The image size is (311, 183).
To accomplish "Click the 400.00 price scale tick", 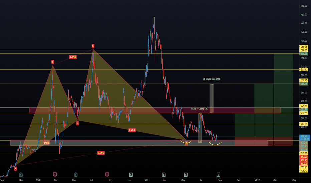I will click(x=304, y=41).
